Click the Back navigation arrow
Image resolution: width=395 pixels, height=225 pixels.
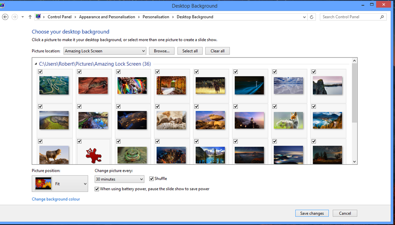coord(5,17)
